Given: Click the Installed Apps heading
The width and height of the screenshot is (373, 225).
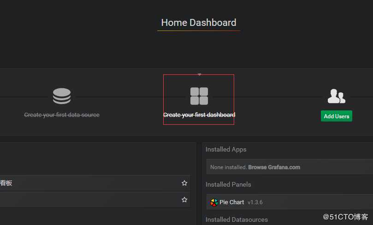Looking at the screenshot, I should (226, 149).
